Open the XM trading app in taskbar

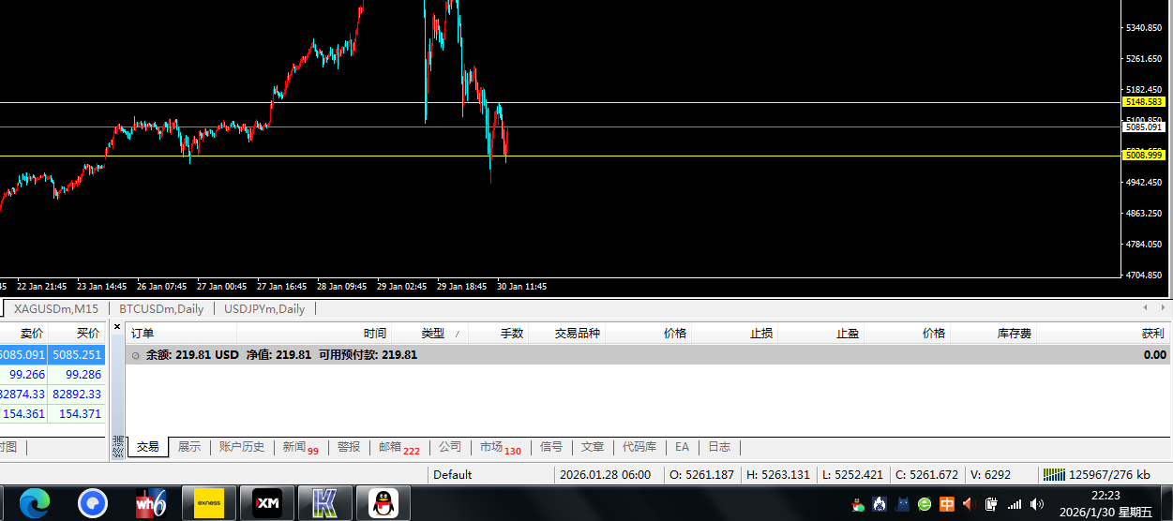(267, 504)
